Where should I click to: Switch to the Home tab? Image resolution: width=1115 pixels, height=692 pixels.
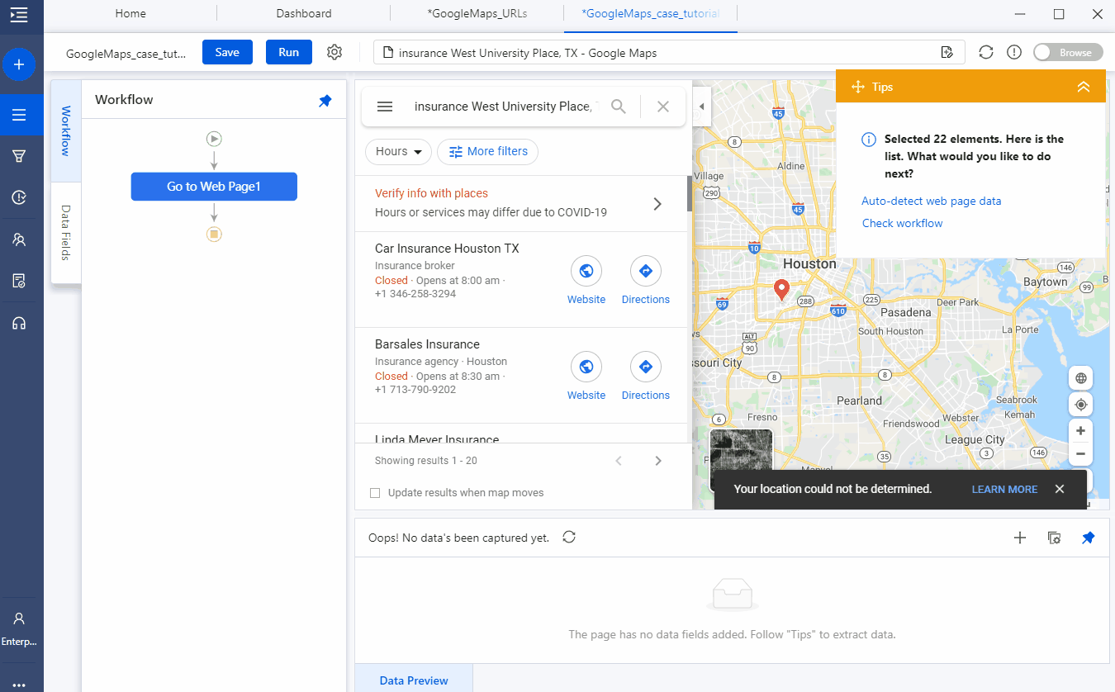pyautogui.click(x=130, y=13)
